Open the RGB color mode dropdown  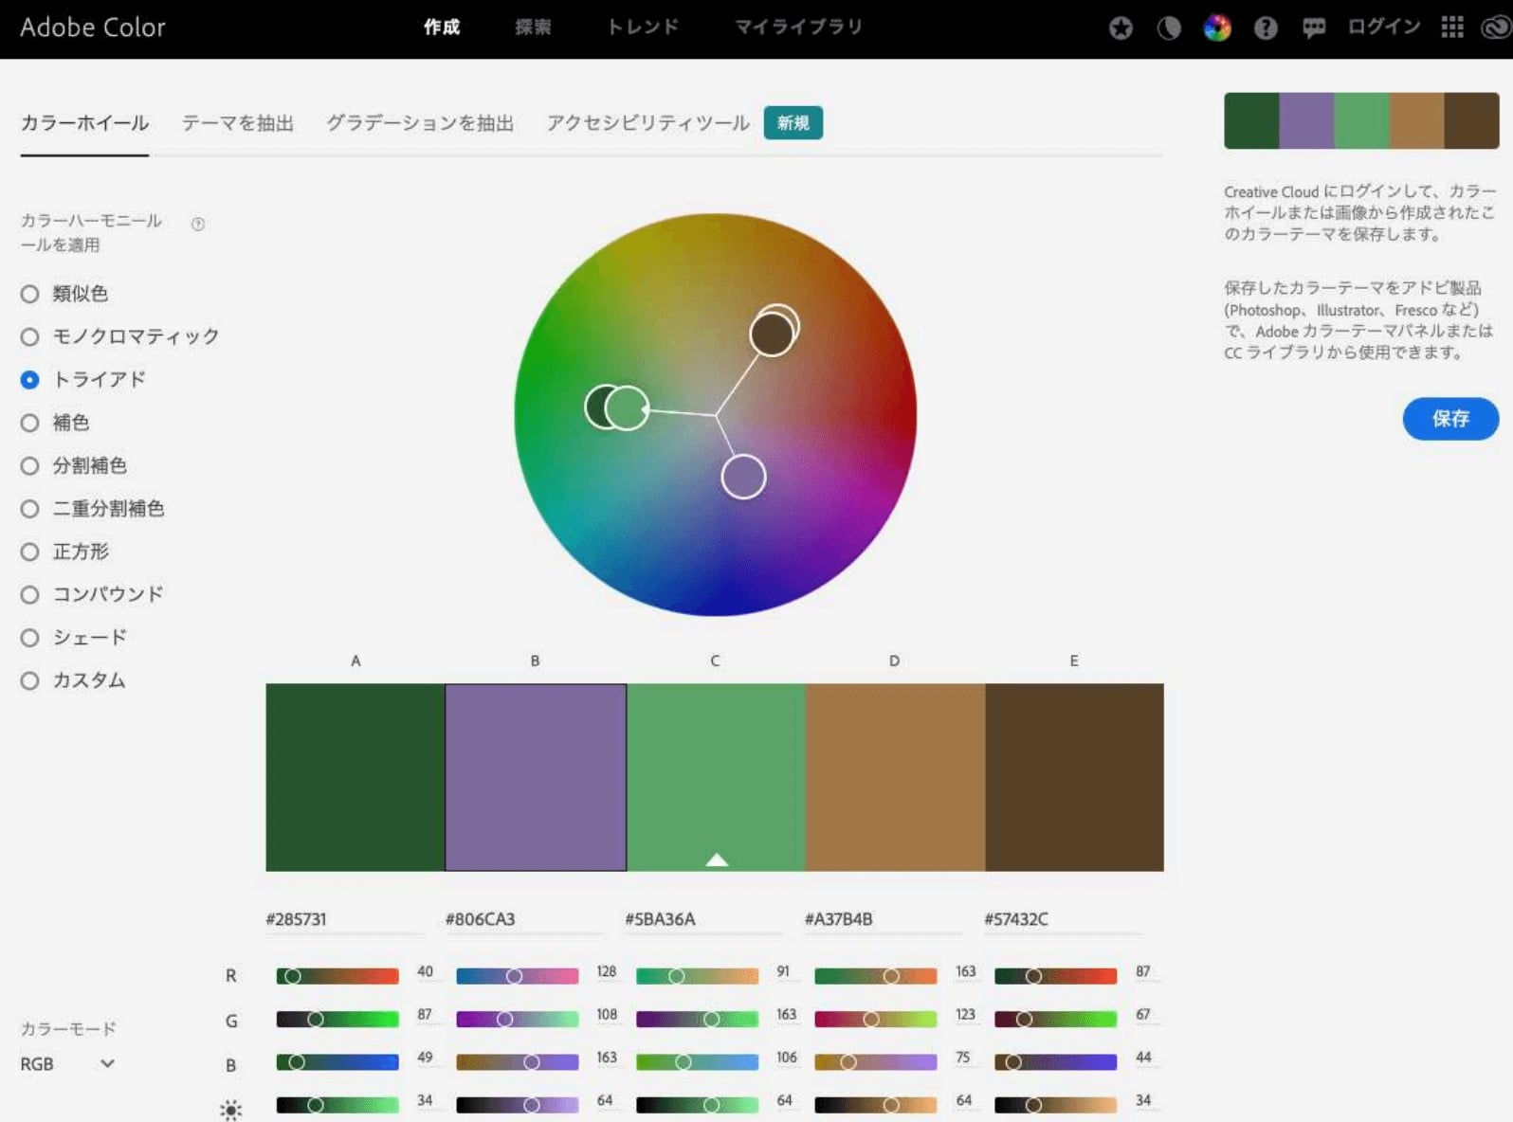67,1064
